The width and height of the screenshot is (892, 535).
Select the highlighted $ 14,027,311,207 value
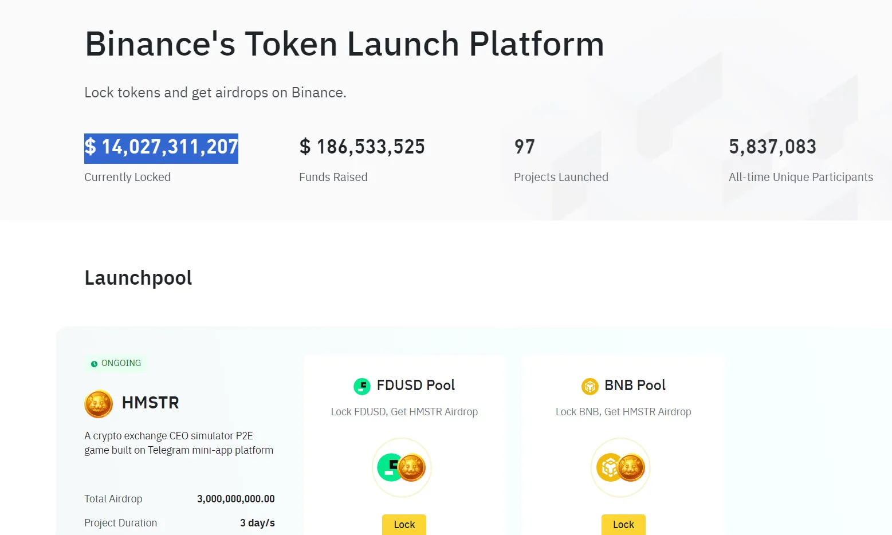(161, 148)
